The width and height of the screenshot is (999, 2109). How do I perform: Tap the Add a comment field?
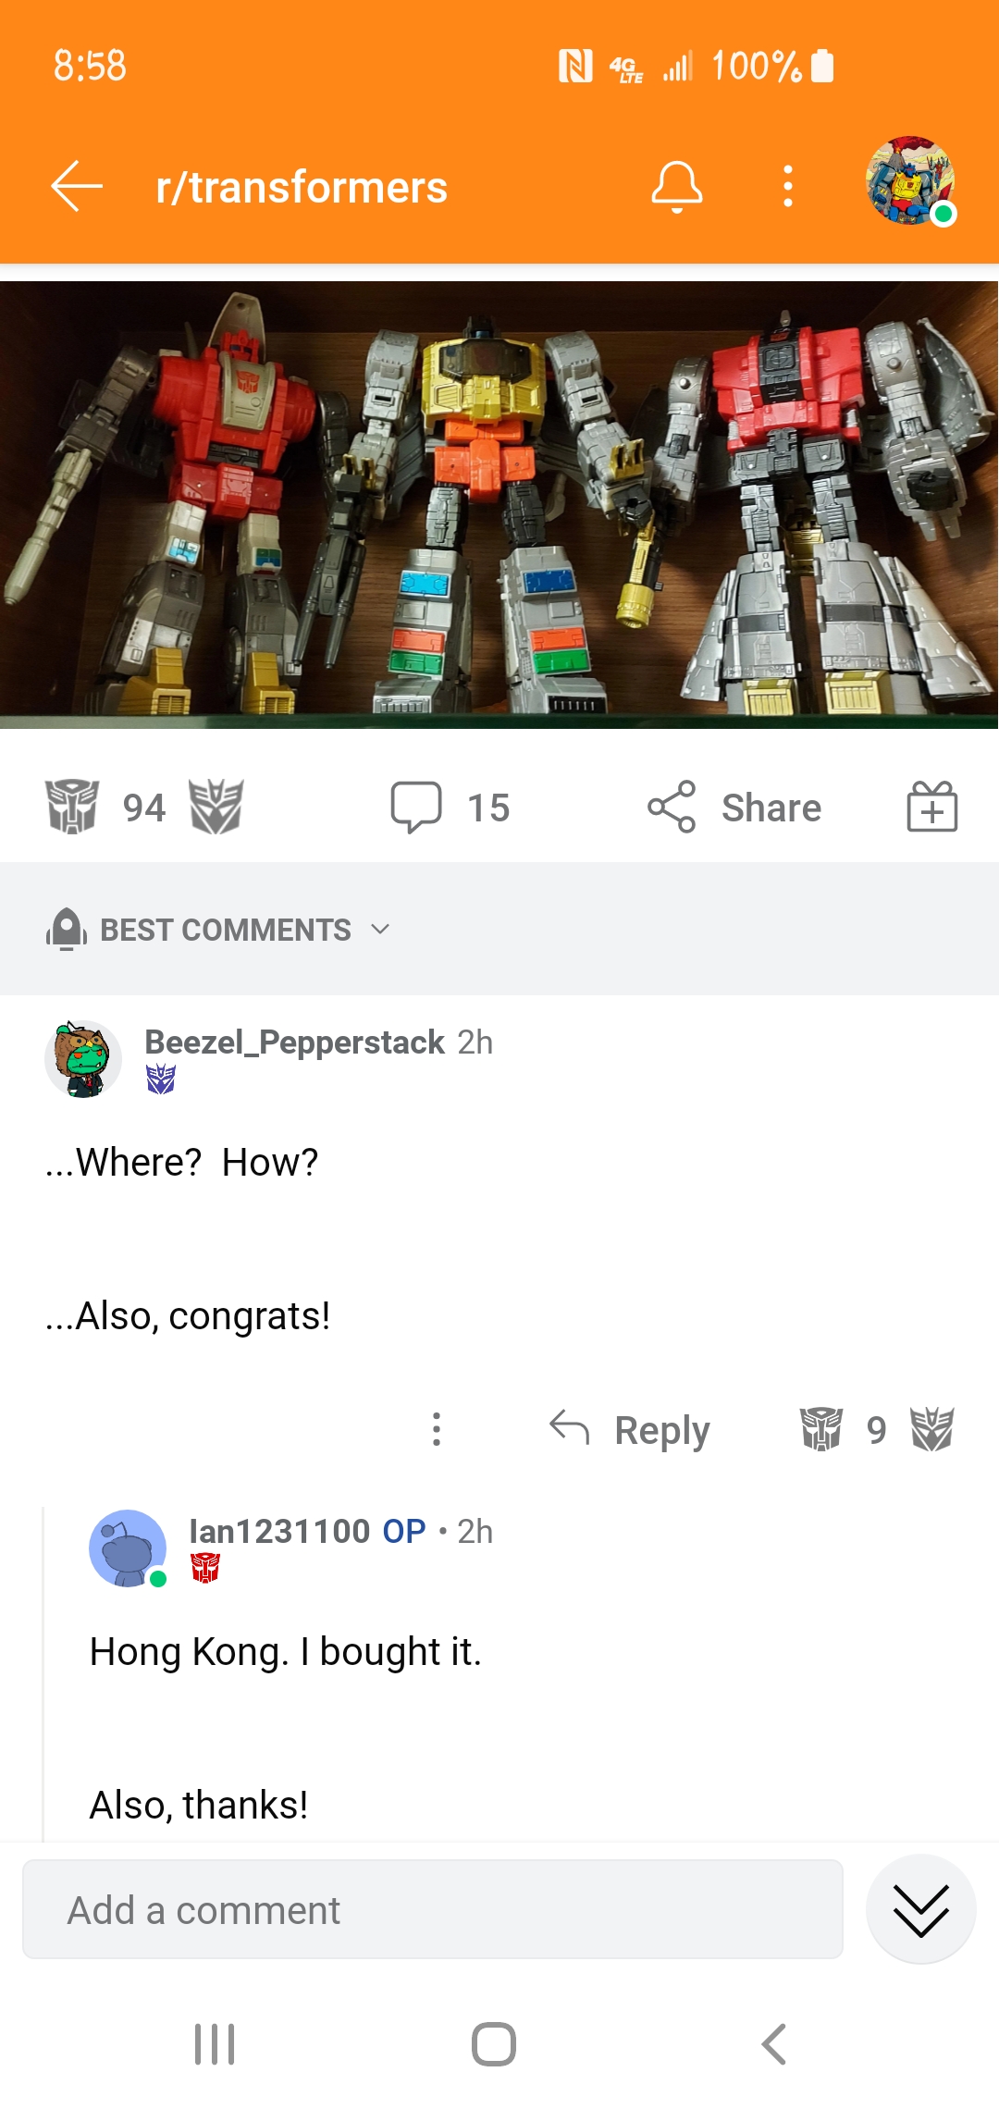tap(433, 1910)
